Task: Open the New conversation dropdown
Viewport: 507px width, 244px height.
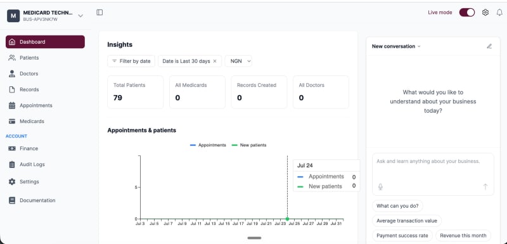Action: tap(396, 46)
